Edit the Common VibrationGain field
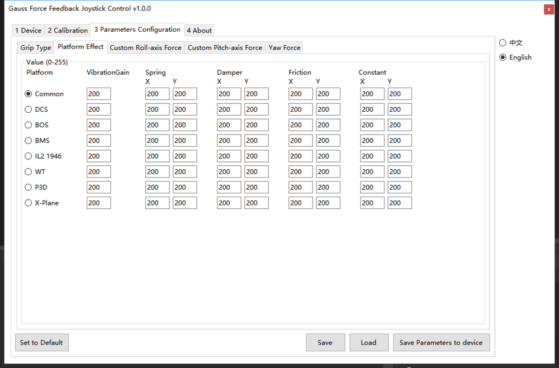This screenshot has width=559, height=368. (99, 94)
